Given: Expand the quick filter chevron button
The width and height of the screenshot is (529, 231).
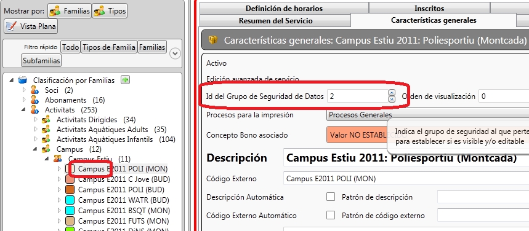Looking at the screenshot, I should click(x=175, y=53).
